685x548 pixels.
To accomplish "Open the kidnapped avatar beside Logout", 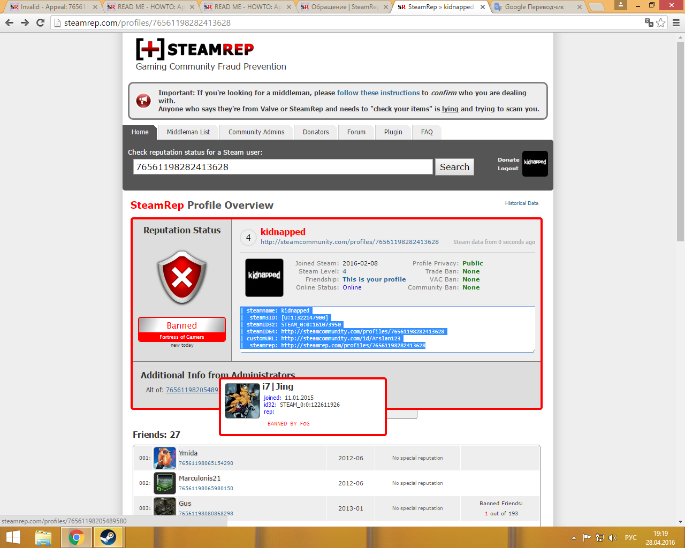I will click(x=535, y=163).
